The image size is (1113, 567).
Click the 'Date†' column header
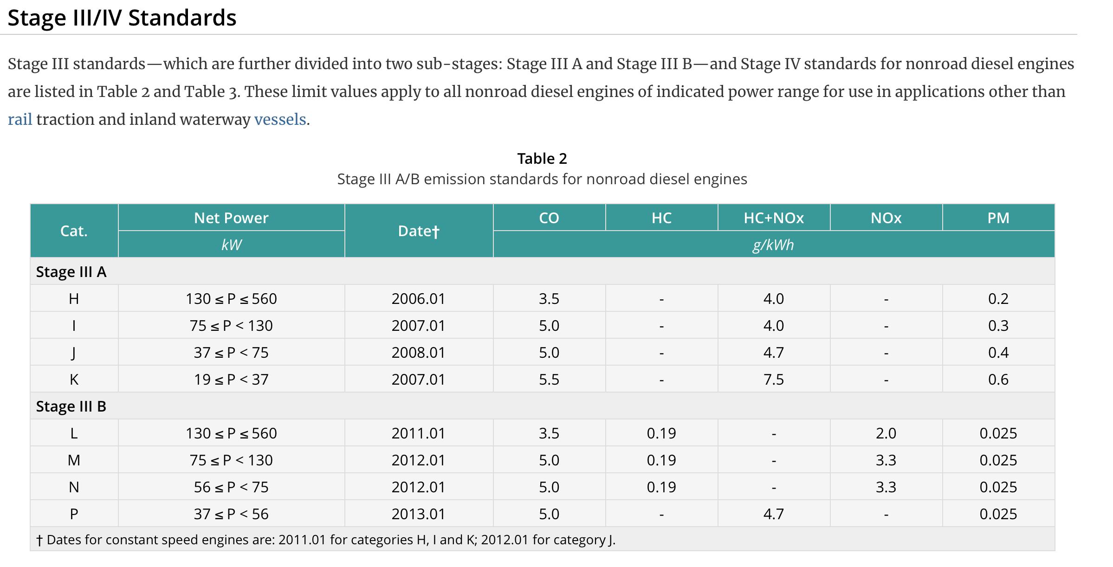tap(418, 231)
